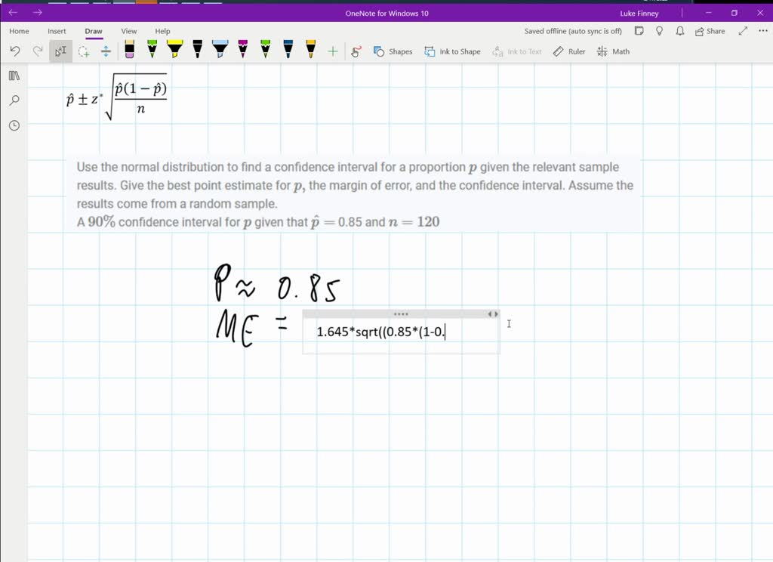
Task: Select the Lasso Select tool
Action: (84, 51)
